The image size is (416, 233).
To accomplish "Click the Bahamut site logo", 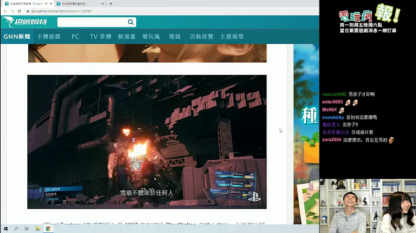I will 25,22.
